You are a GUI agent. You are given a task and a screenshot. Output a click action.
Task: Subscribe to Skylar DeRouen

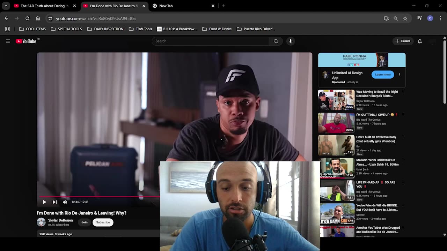(103, 222)
